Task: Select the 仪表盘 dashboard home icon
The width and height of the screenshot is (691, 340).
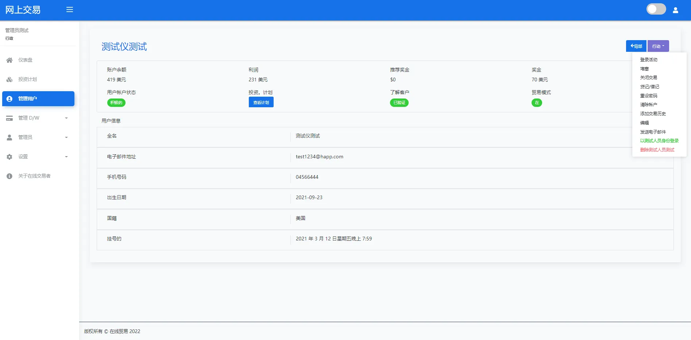Action: point(9,60)
